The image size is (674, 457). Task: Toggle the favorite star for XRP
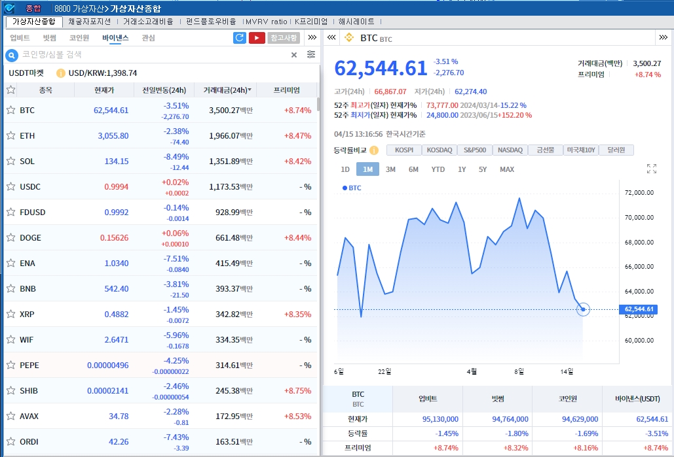pyautogui.click(x=9, y=314)
